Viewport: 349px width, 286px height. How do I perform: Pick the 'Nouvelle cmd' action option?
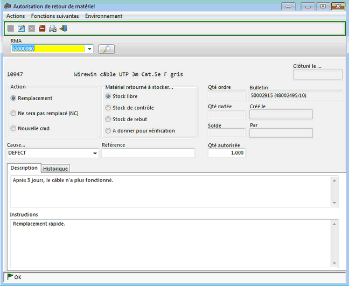(13, 128)
